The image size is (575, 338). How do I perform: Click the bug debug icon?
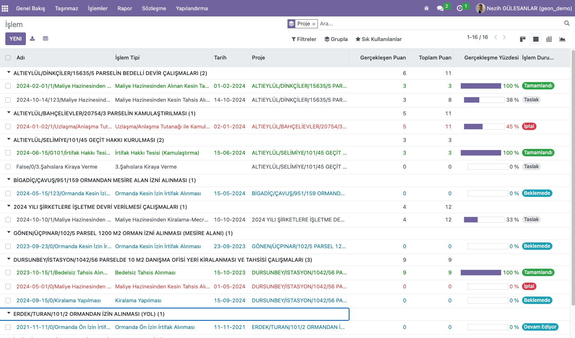pos(426,8)
